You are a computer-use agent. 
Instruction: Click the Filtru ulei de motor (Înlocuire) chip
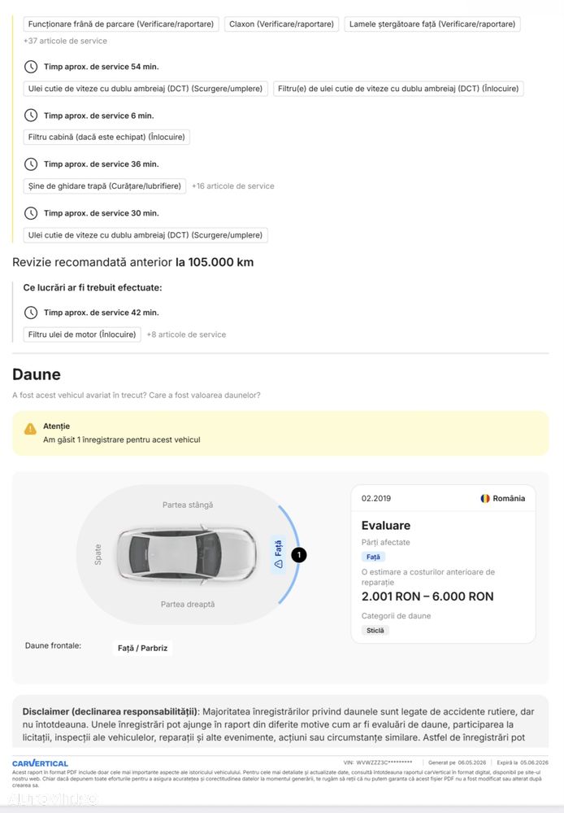pos(82,334)
